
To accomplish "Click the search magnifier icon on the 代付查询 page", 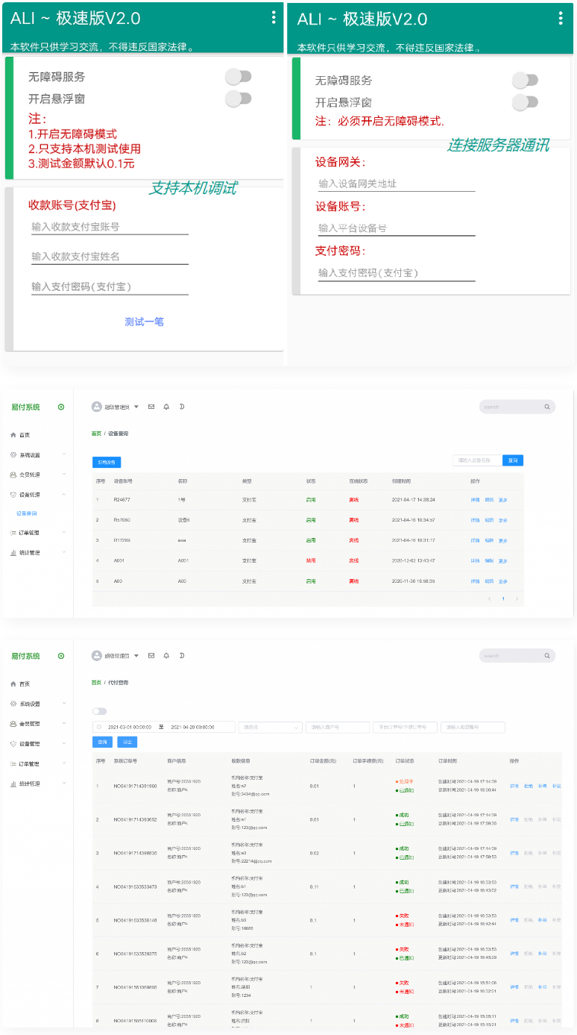I will [546, 656].
